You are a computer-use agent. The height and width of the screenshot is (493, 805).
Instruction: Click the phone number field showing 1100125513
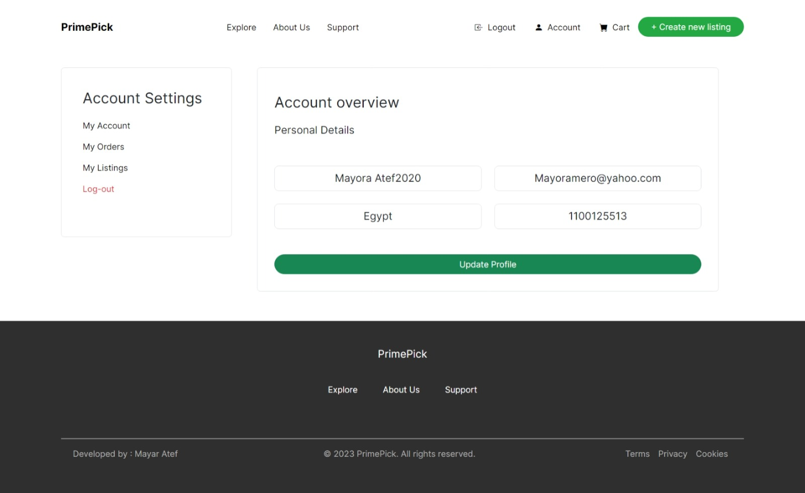click(598, 216)
